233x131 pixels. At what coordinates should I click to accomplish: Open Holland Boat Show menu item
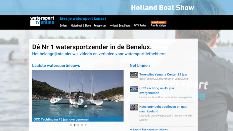(120, 26)
